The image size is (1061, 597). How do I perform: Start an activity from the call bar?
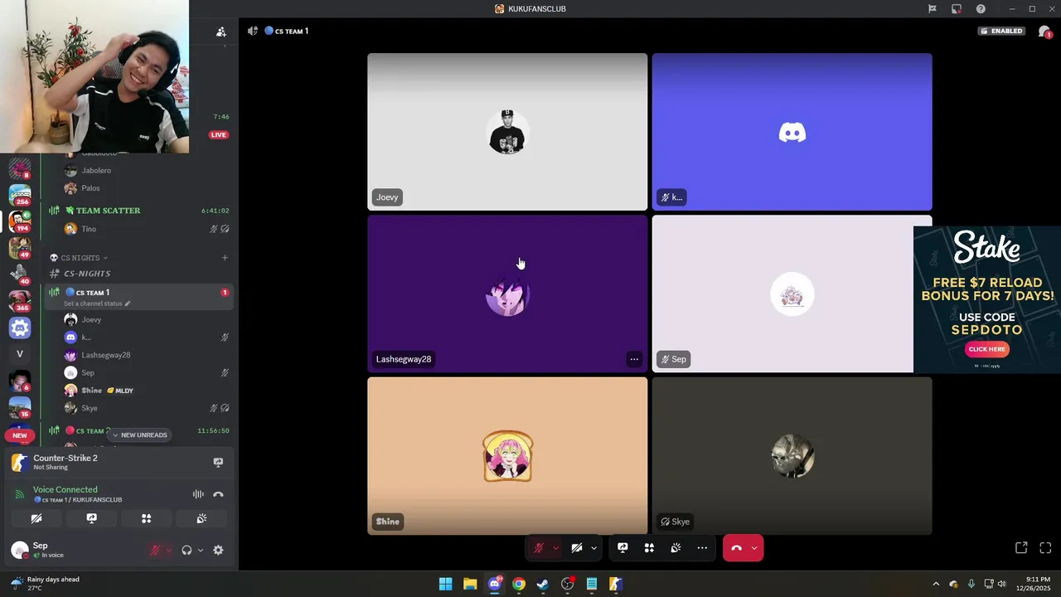[649, 548]
